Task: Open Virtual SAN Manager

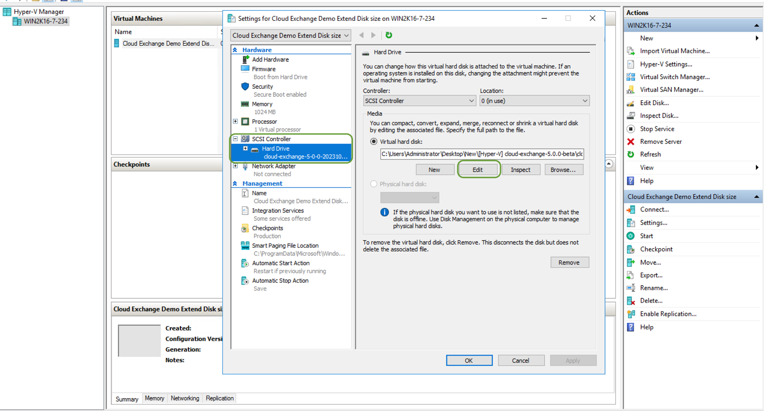Action: pyautogui.click(x=671, y=90)
